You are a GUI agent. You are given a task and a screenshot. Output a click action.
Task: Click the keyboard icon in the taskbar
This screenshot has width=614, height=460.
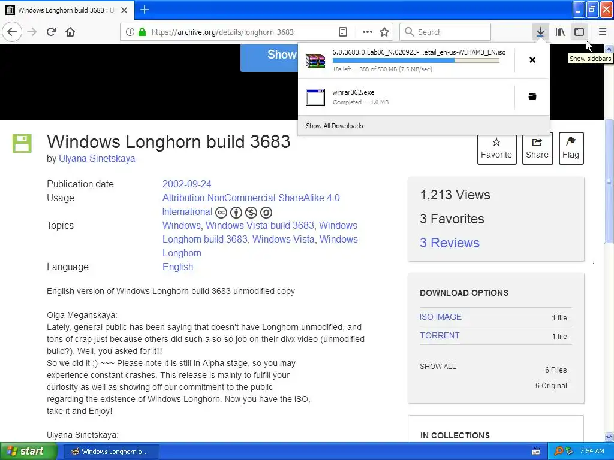point(536,452)
